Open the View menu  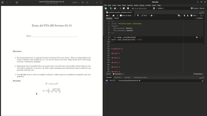(119, 5)
